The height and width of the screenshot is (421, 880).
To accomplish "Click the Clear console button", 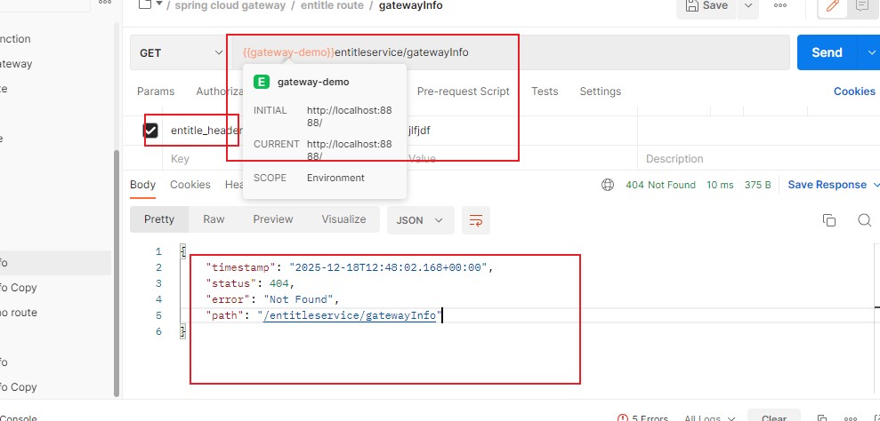I will click(774, 418).
